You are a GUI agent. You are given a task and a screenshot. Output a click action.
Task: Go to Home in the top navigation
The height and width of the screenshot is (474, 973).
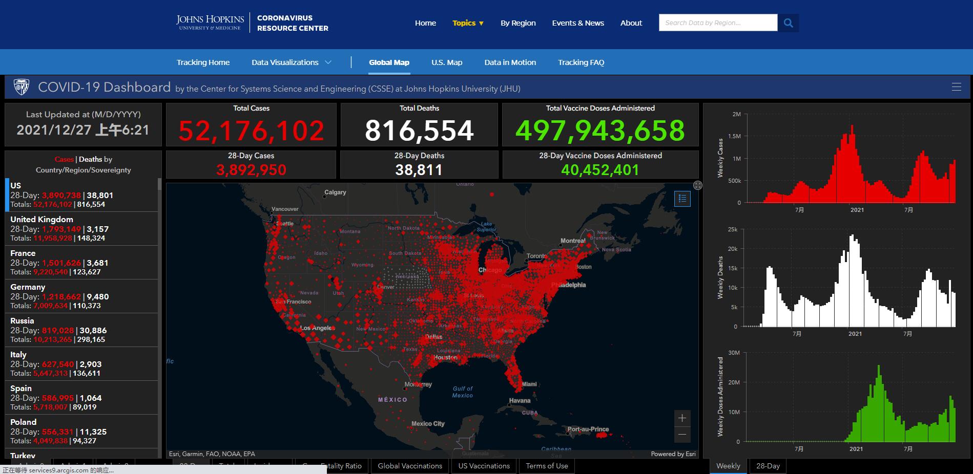(x=425, y=23)
